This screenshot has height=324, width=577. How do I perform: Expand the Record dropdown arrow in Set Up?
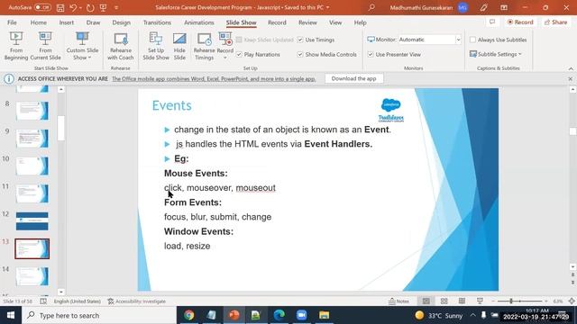[225, 58]
